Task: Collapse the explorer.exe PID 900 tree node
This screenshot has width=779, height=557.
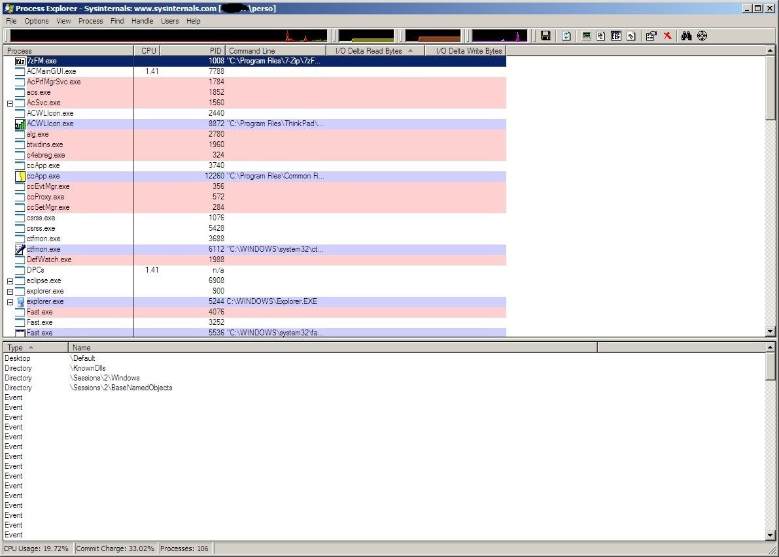Action: 10,292
